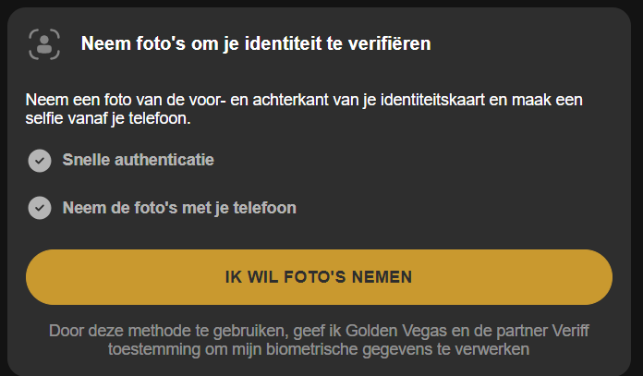The height and width of the screenshot is (376, 643).
Task: Select the heading Neem foto's om je identiteit te verifiëren
Action: click(x=256, y=43)
